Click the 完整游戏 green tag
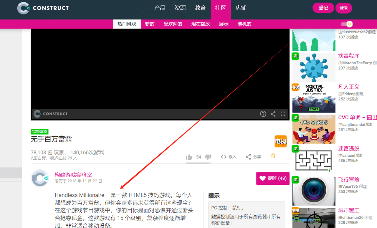This screenshot has height=228, width=377. pos(39,132)
